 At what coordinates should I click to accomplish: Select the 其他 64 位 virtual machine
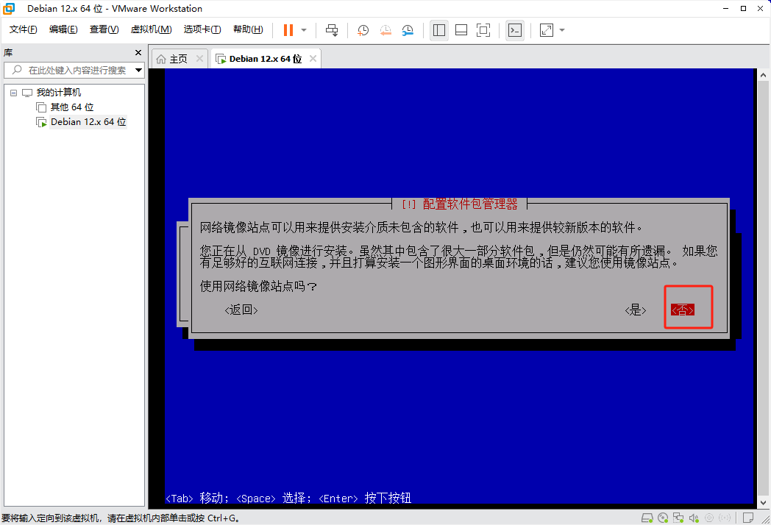coord(72,107)
